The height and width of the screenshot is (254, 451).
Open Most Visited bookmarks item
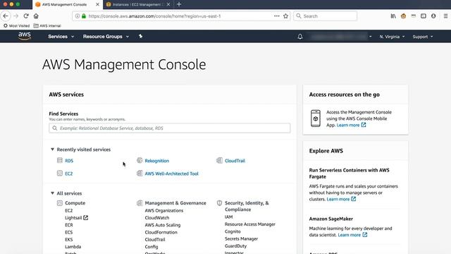(16, 25)
